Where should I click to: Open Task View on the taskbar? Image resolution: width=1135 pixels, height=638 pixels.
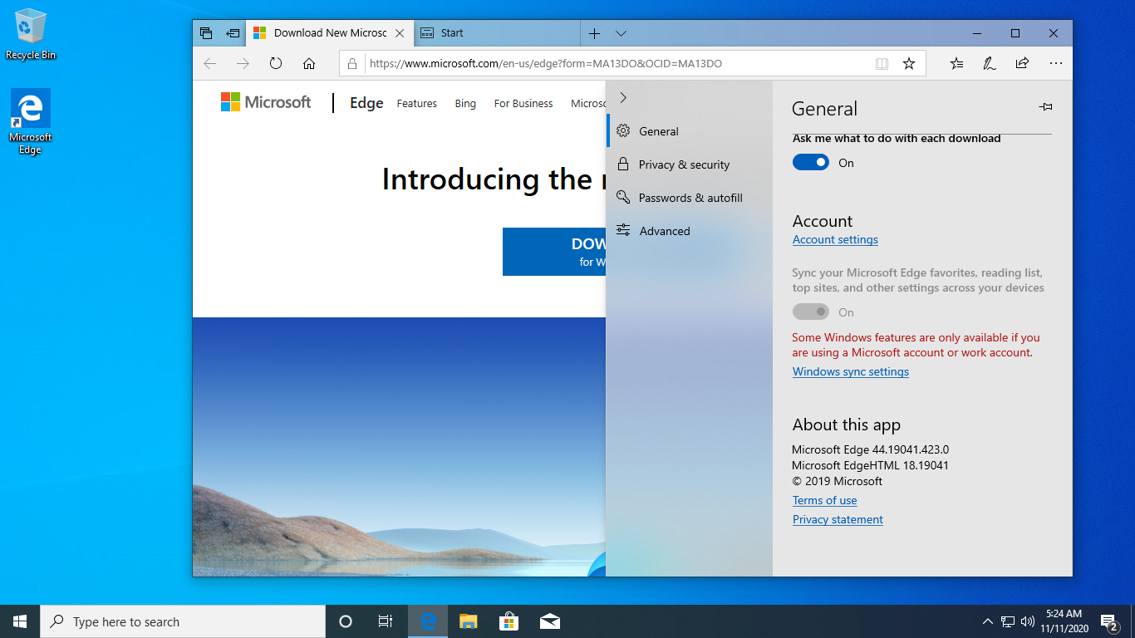coord(386,621)
